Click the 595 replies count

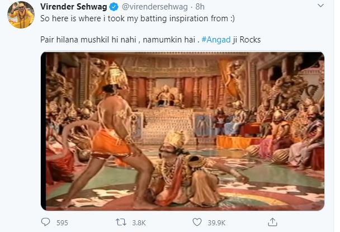pyautogui.click(x=62, y=223)
